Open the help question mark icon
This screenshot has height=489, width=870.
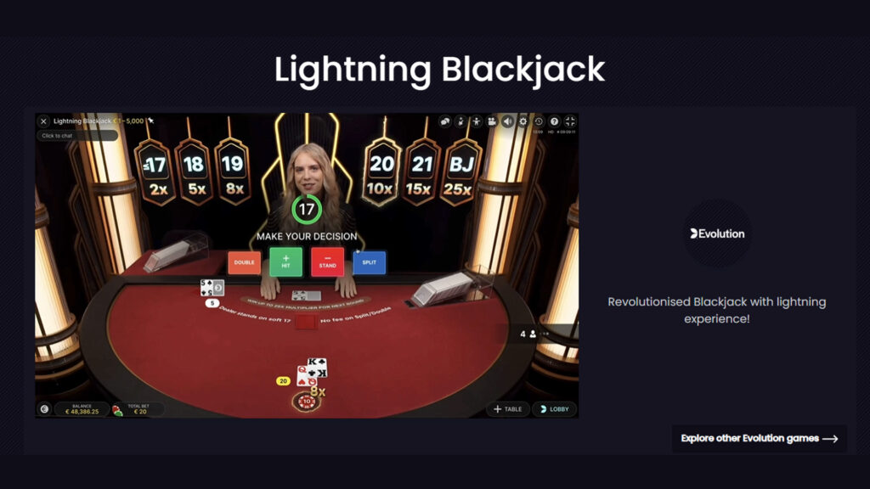(554, 121)
